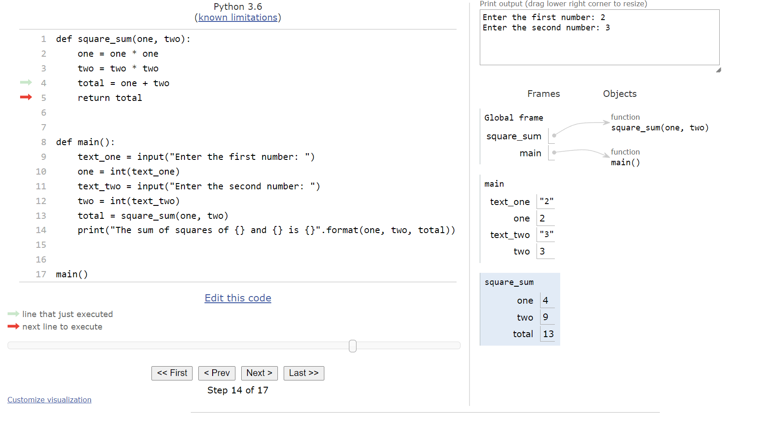Click code line 1 def square_sum
This screenshot has width=759, height=426.
pyautogui.click(x=123, y=39)
